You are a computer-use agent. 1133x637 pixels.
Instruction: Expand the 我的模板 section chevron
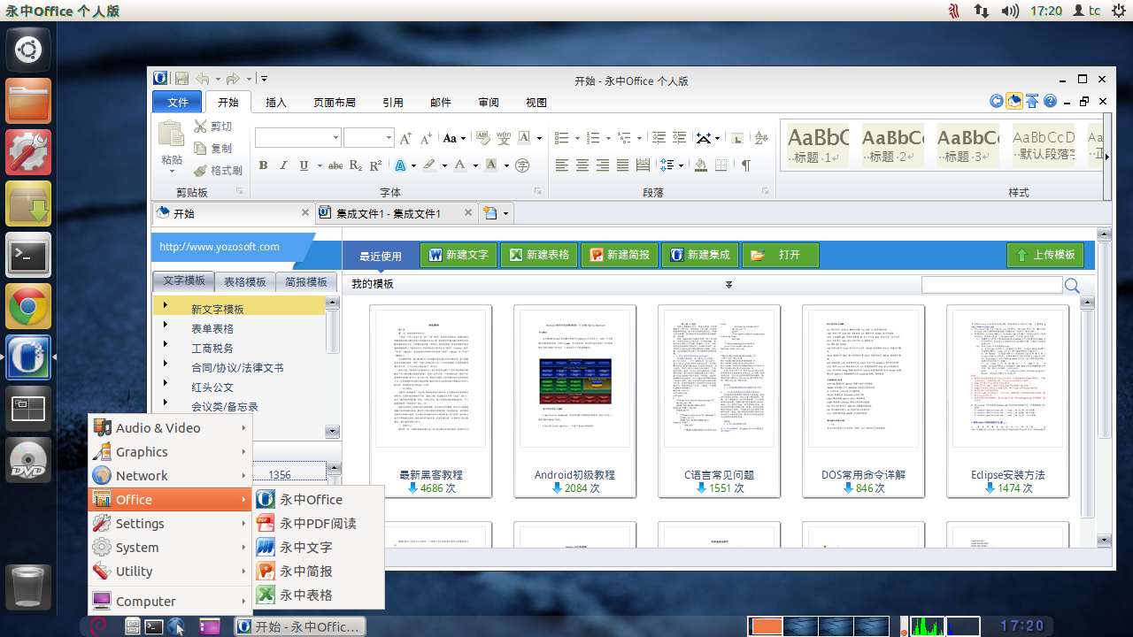(x=728, y=284)
